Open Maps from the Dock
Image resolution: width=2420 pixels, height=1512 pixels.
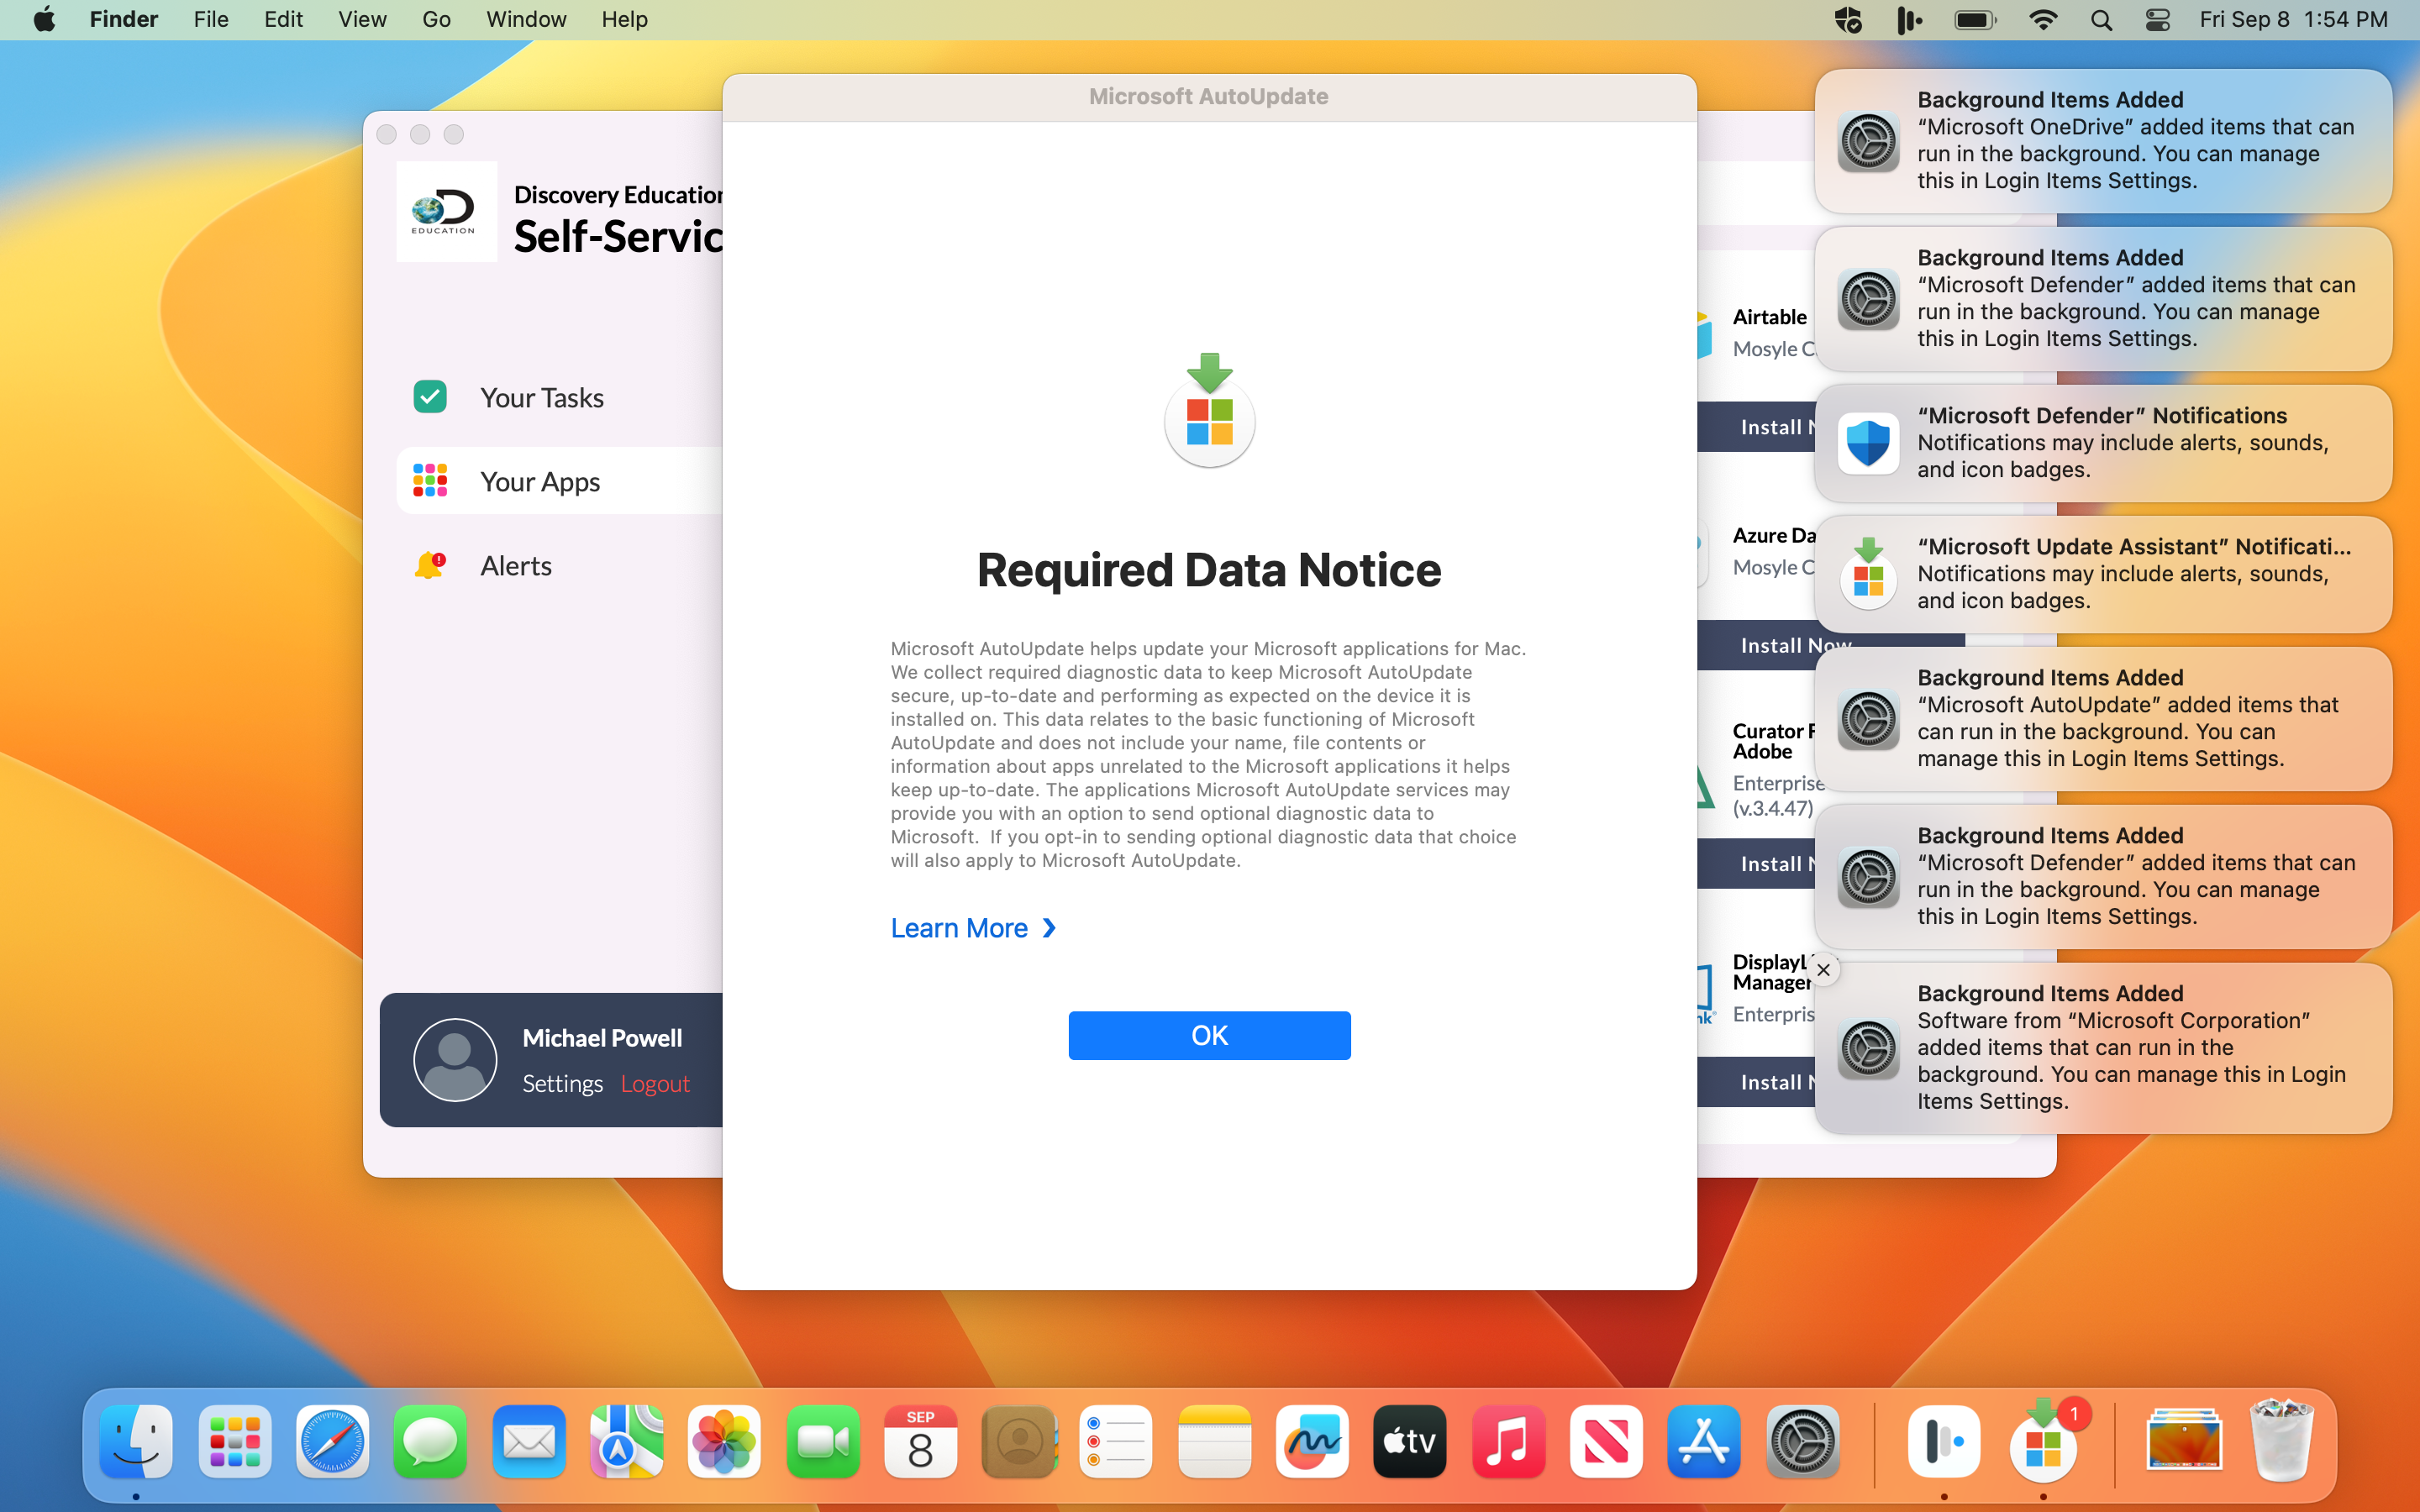pos(626,1441)
